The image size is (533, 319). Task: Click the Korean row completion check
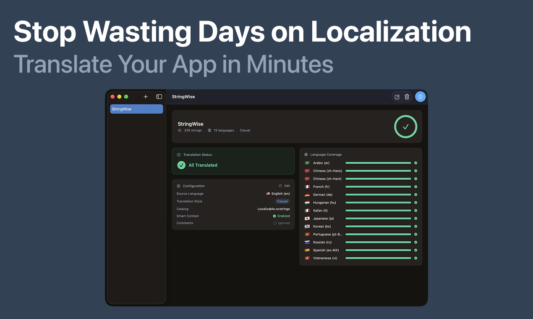[x=415, y=227]
